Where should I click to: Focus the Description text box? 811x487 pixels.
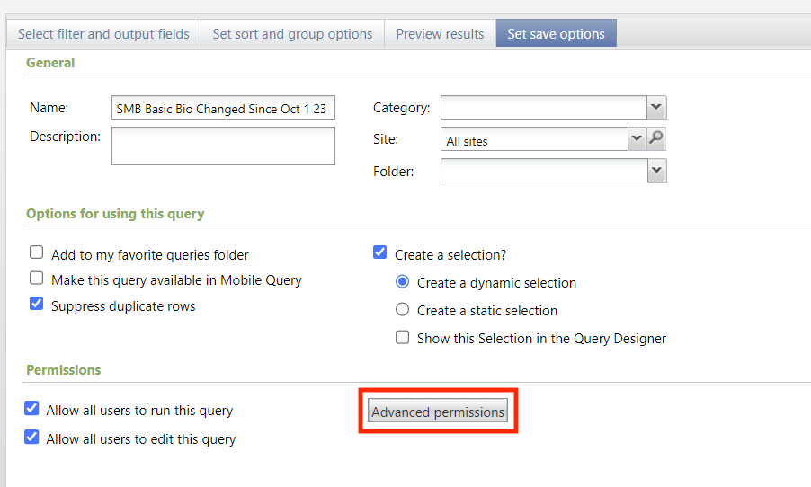click(x=223, y=146)
